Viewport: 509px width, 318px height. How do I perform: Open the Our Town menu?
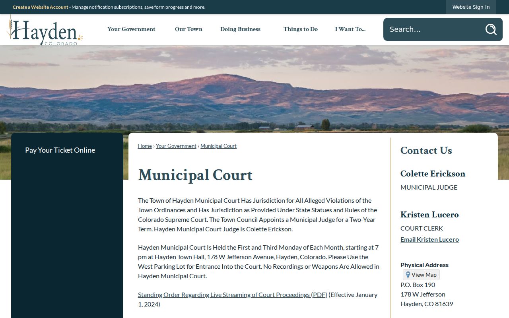click(188, 29)
